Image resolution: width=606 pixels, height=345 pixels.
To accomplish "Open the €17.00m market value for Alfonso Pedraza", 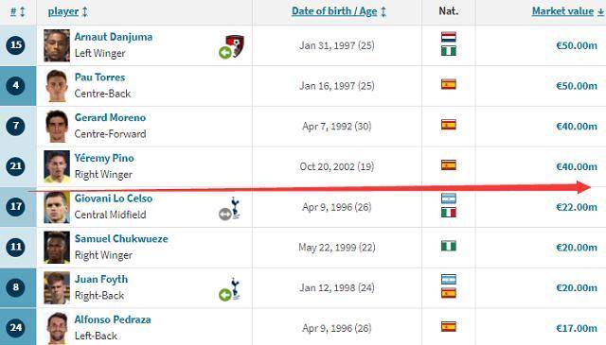I will [577, 328].
